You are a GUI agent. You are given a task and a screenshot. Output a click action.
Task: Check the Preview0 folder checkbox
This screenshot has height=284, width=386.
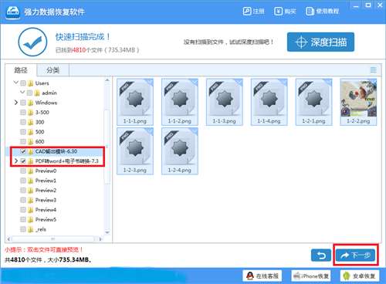23,171
